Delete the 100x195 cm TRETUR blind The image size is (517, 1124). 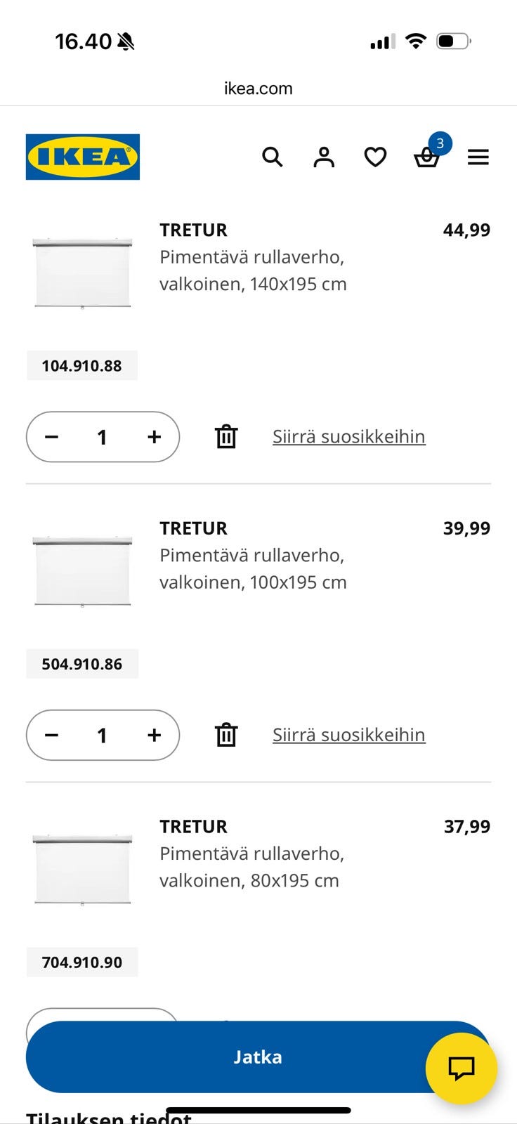point(226,735)
